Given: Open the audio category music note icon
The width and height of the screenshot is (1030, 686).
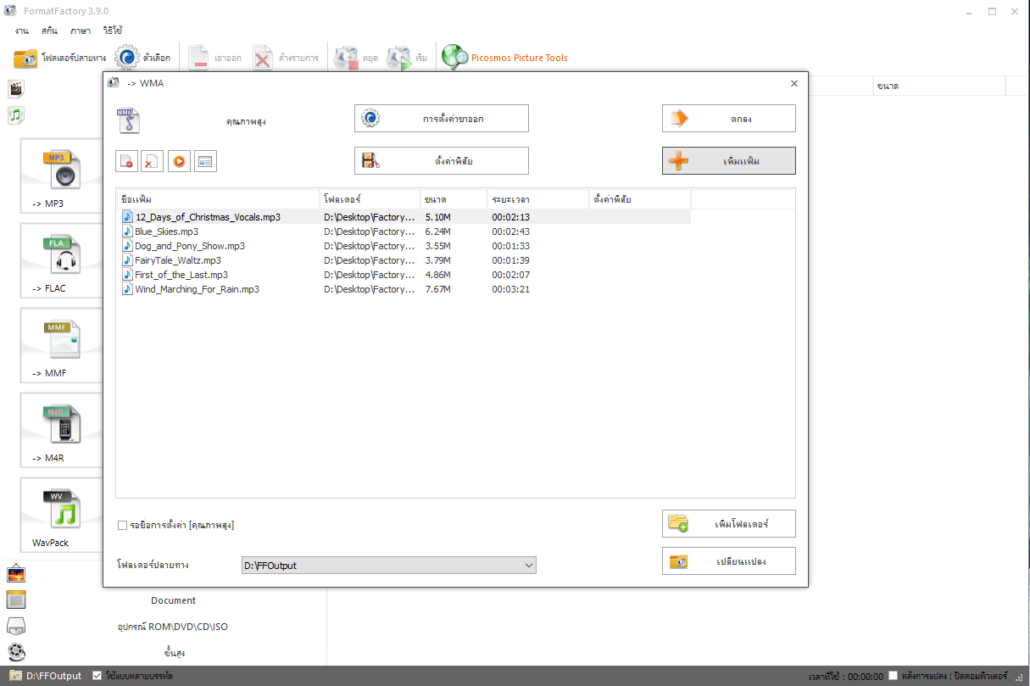Looking at the screenshot, I should [16, 114].
